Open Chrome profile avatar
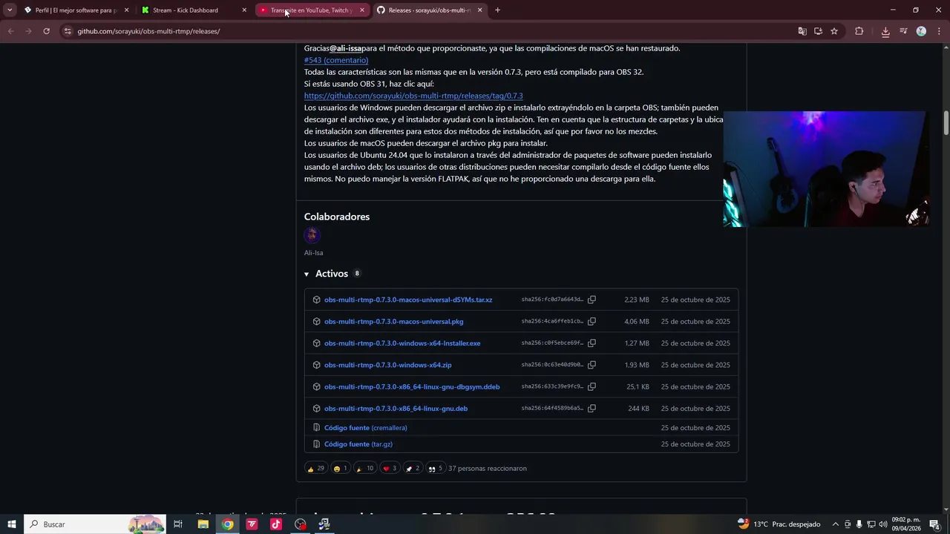Image resolution: width=950 pixels, height=534 pixels. [x=921, y=31]
